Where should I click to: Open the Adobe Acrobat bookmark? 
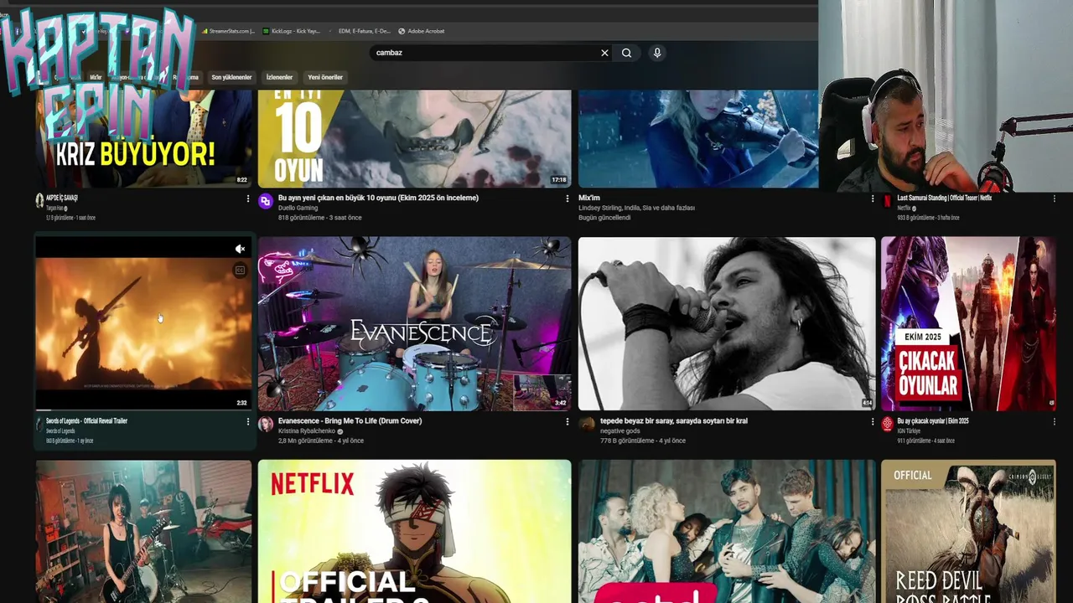pos(422,31)
